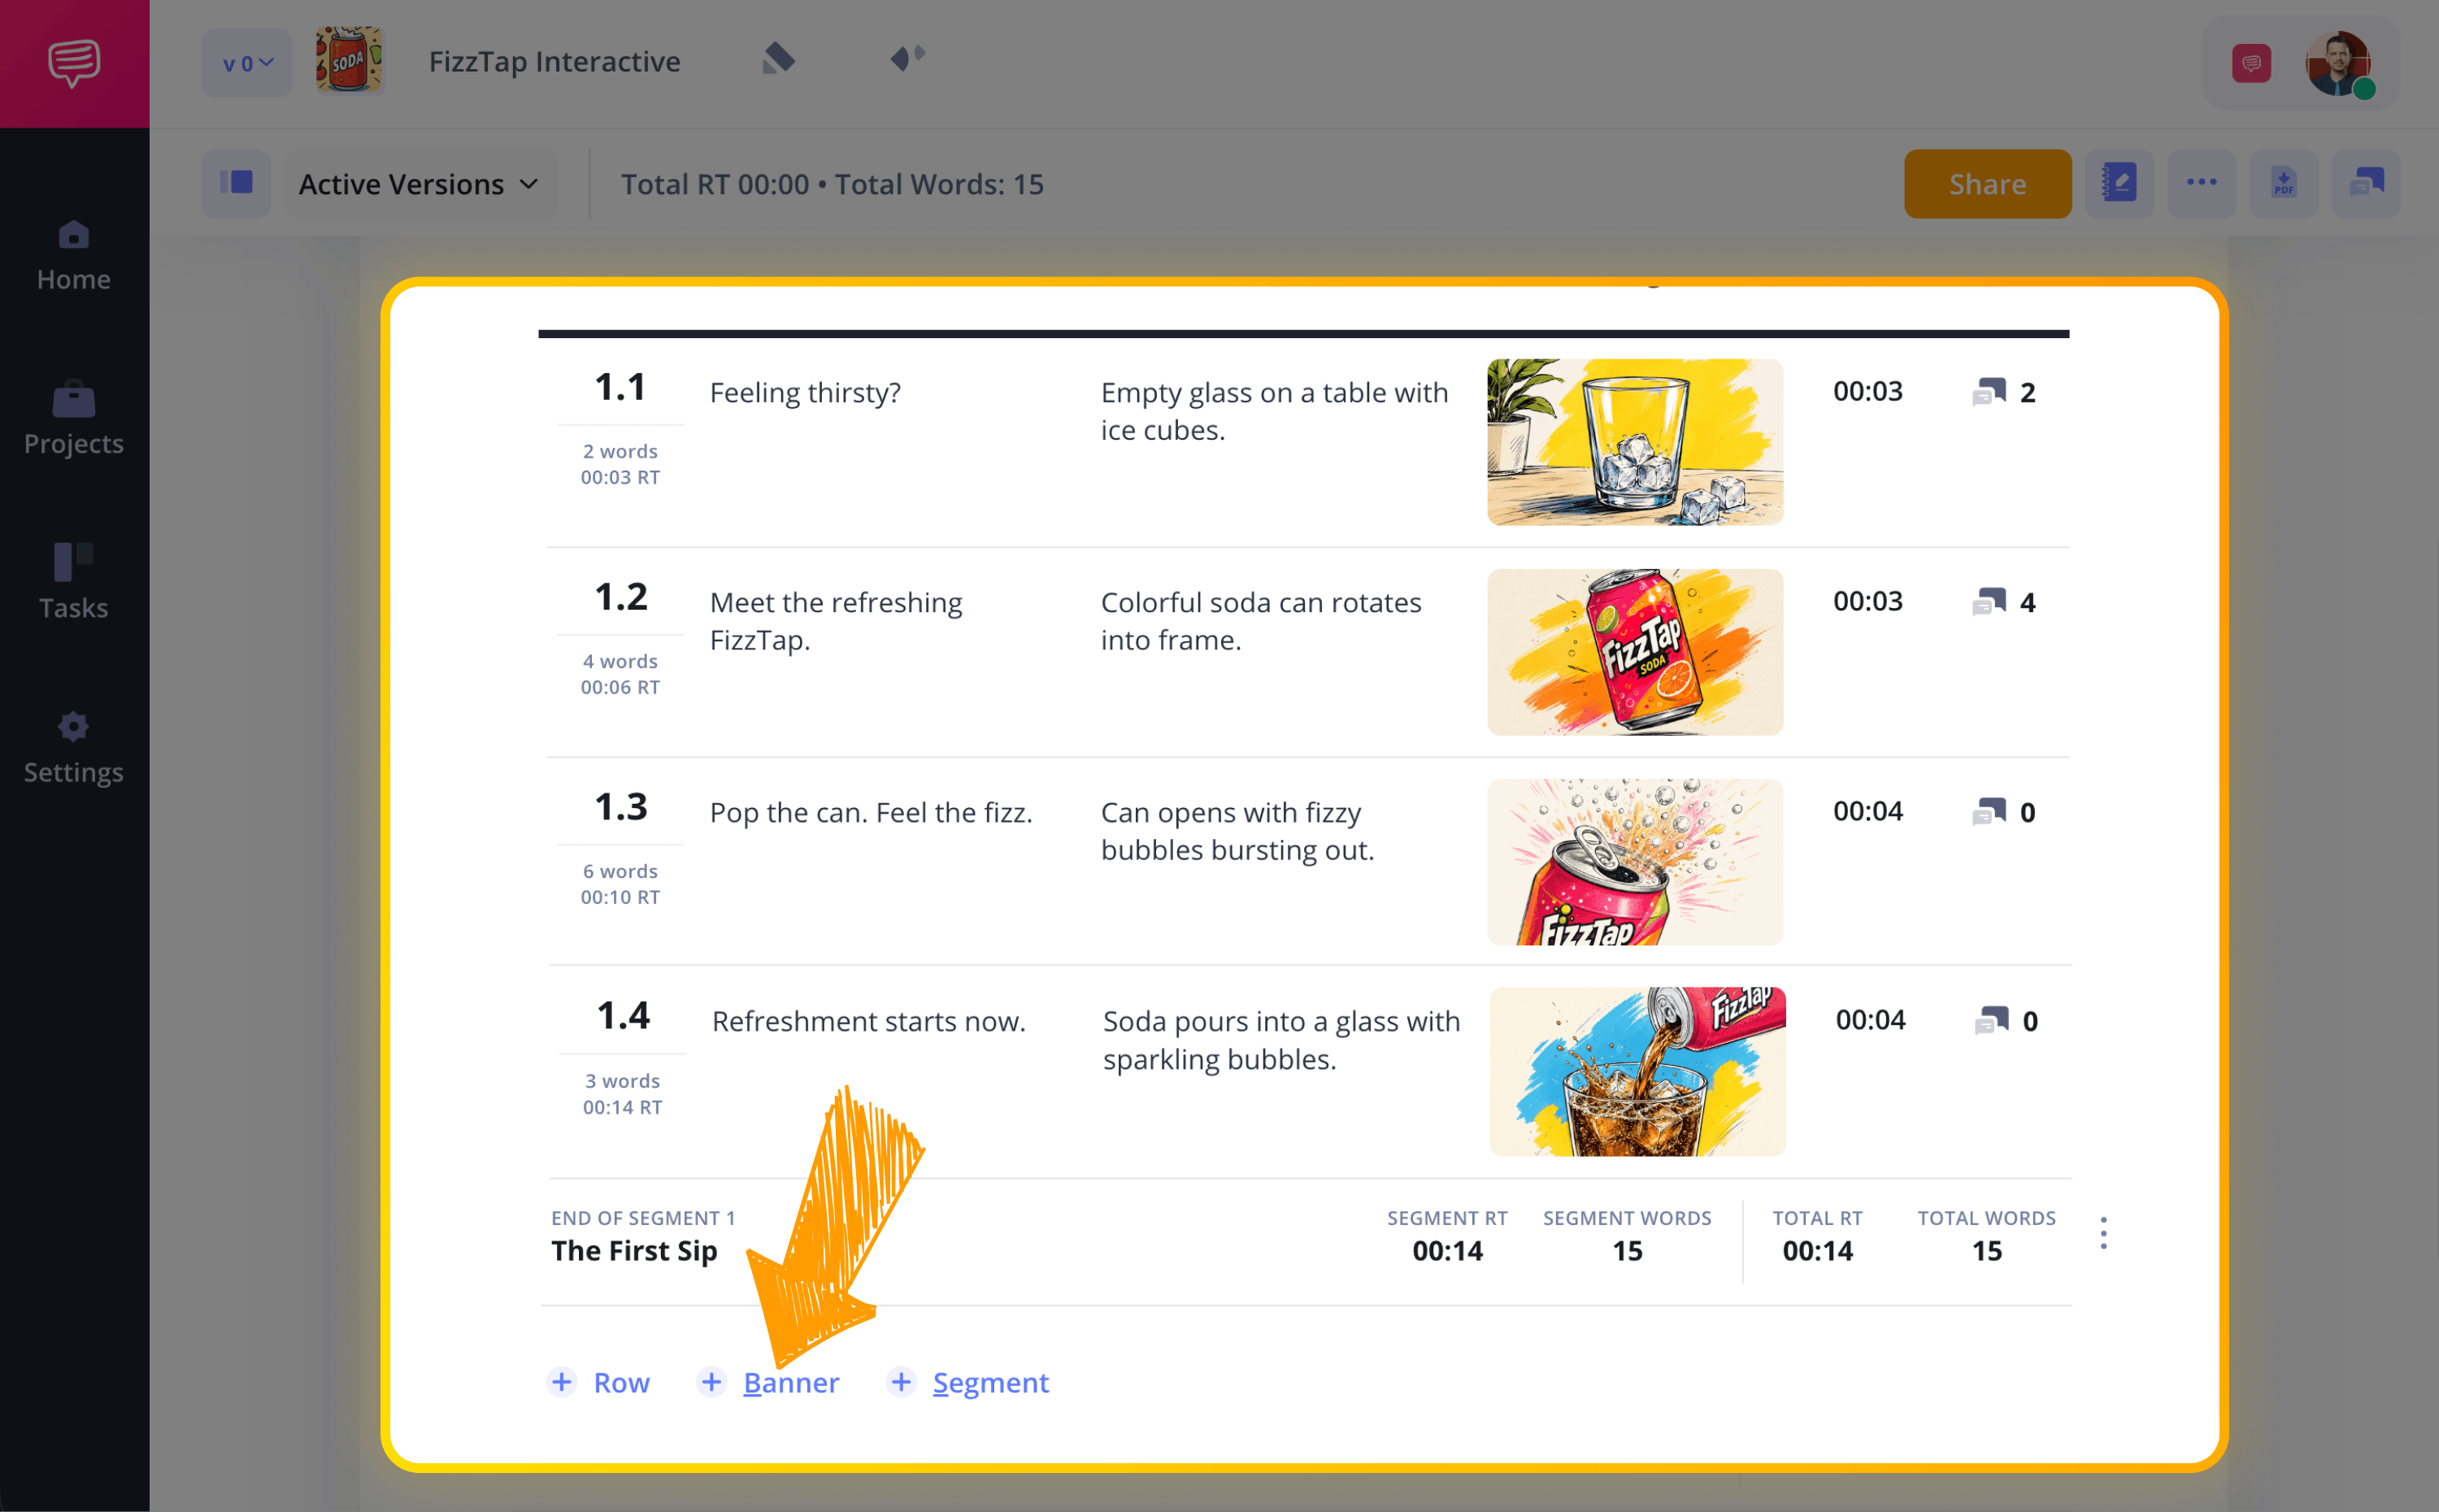The image size is (2439, 1512).
Task: Click the text 'Feeling thirsty?'
Action: pos(805,393)
